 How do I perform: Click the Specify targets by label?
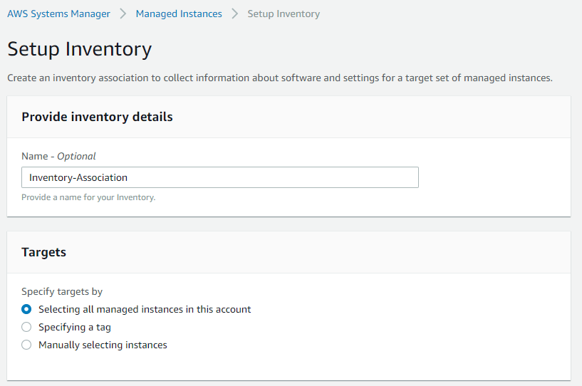pyautogui.click(x=62, y=292)
